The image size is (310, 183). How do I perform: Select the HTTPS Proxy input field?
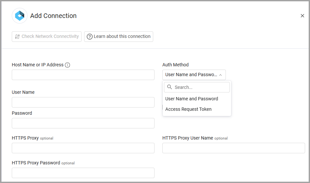(83, 148)
